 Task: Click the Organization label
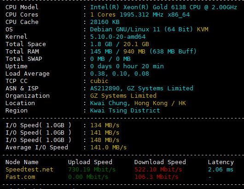(x=28, y=96)
